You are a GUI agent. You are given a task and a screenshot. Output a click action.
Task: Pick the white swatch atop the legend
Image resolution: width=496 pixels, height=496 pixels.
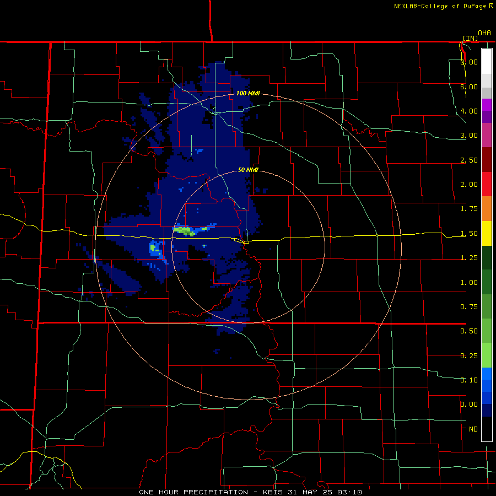(487, 61)
